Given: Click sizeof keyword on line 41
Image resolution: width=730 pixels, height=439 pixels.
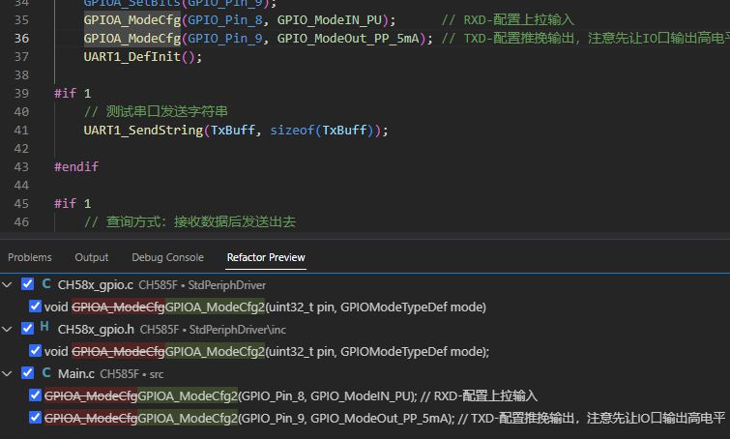Looking at the screenshot, I should [292, 130].
